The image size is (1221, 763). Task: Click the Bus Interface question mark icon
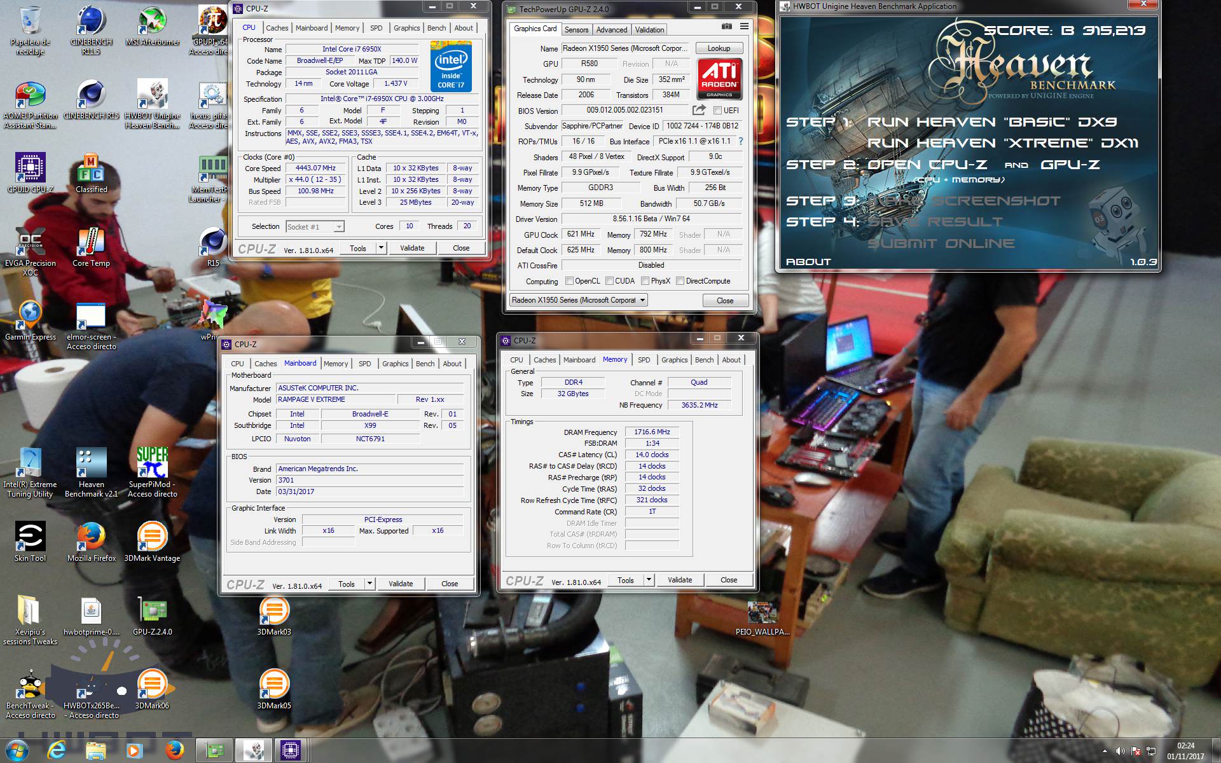coord(740,141)
